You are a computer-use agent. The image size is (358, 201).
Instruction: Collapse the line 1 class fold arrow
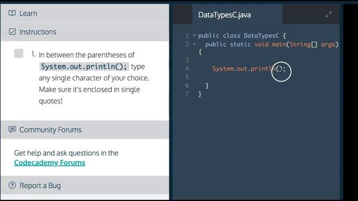pyautogui.click(x=194, y=36)
